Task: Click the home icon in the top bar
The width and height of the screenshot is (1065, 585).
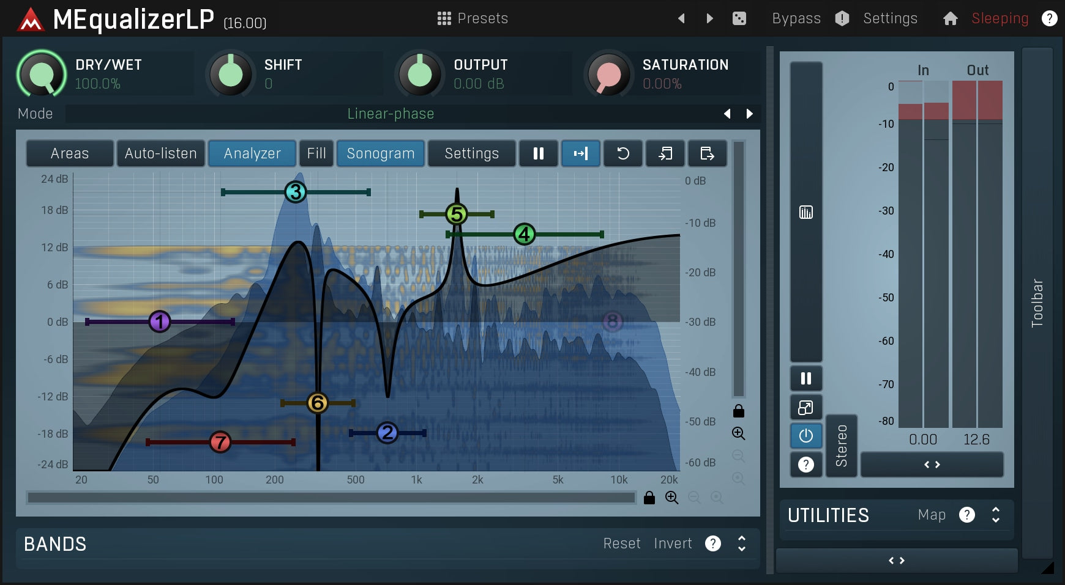Action: [x=951, y=18]
